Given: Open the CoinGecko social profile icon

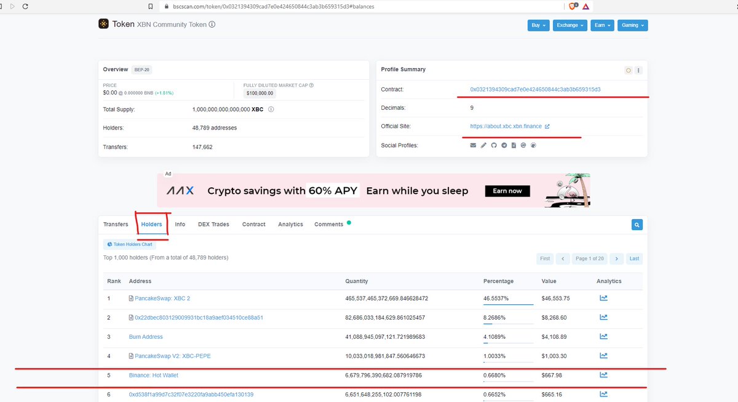Looking at the screenshot, I should coord(533,145).
